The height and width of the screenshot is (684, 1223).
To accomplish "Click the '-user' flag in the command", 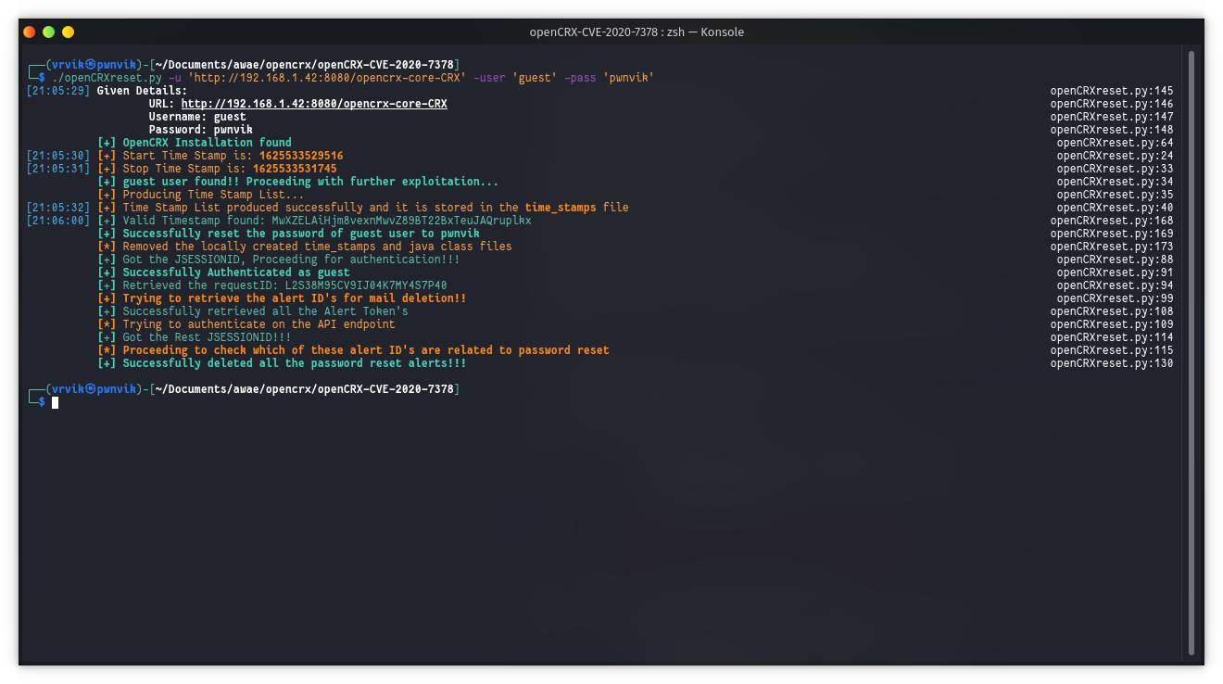I will coord(489,78).
